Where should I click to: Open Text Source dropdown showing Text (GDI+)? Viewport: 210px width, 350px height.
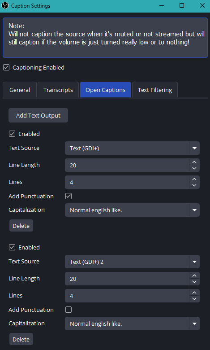[132, 148]
